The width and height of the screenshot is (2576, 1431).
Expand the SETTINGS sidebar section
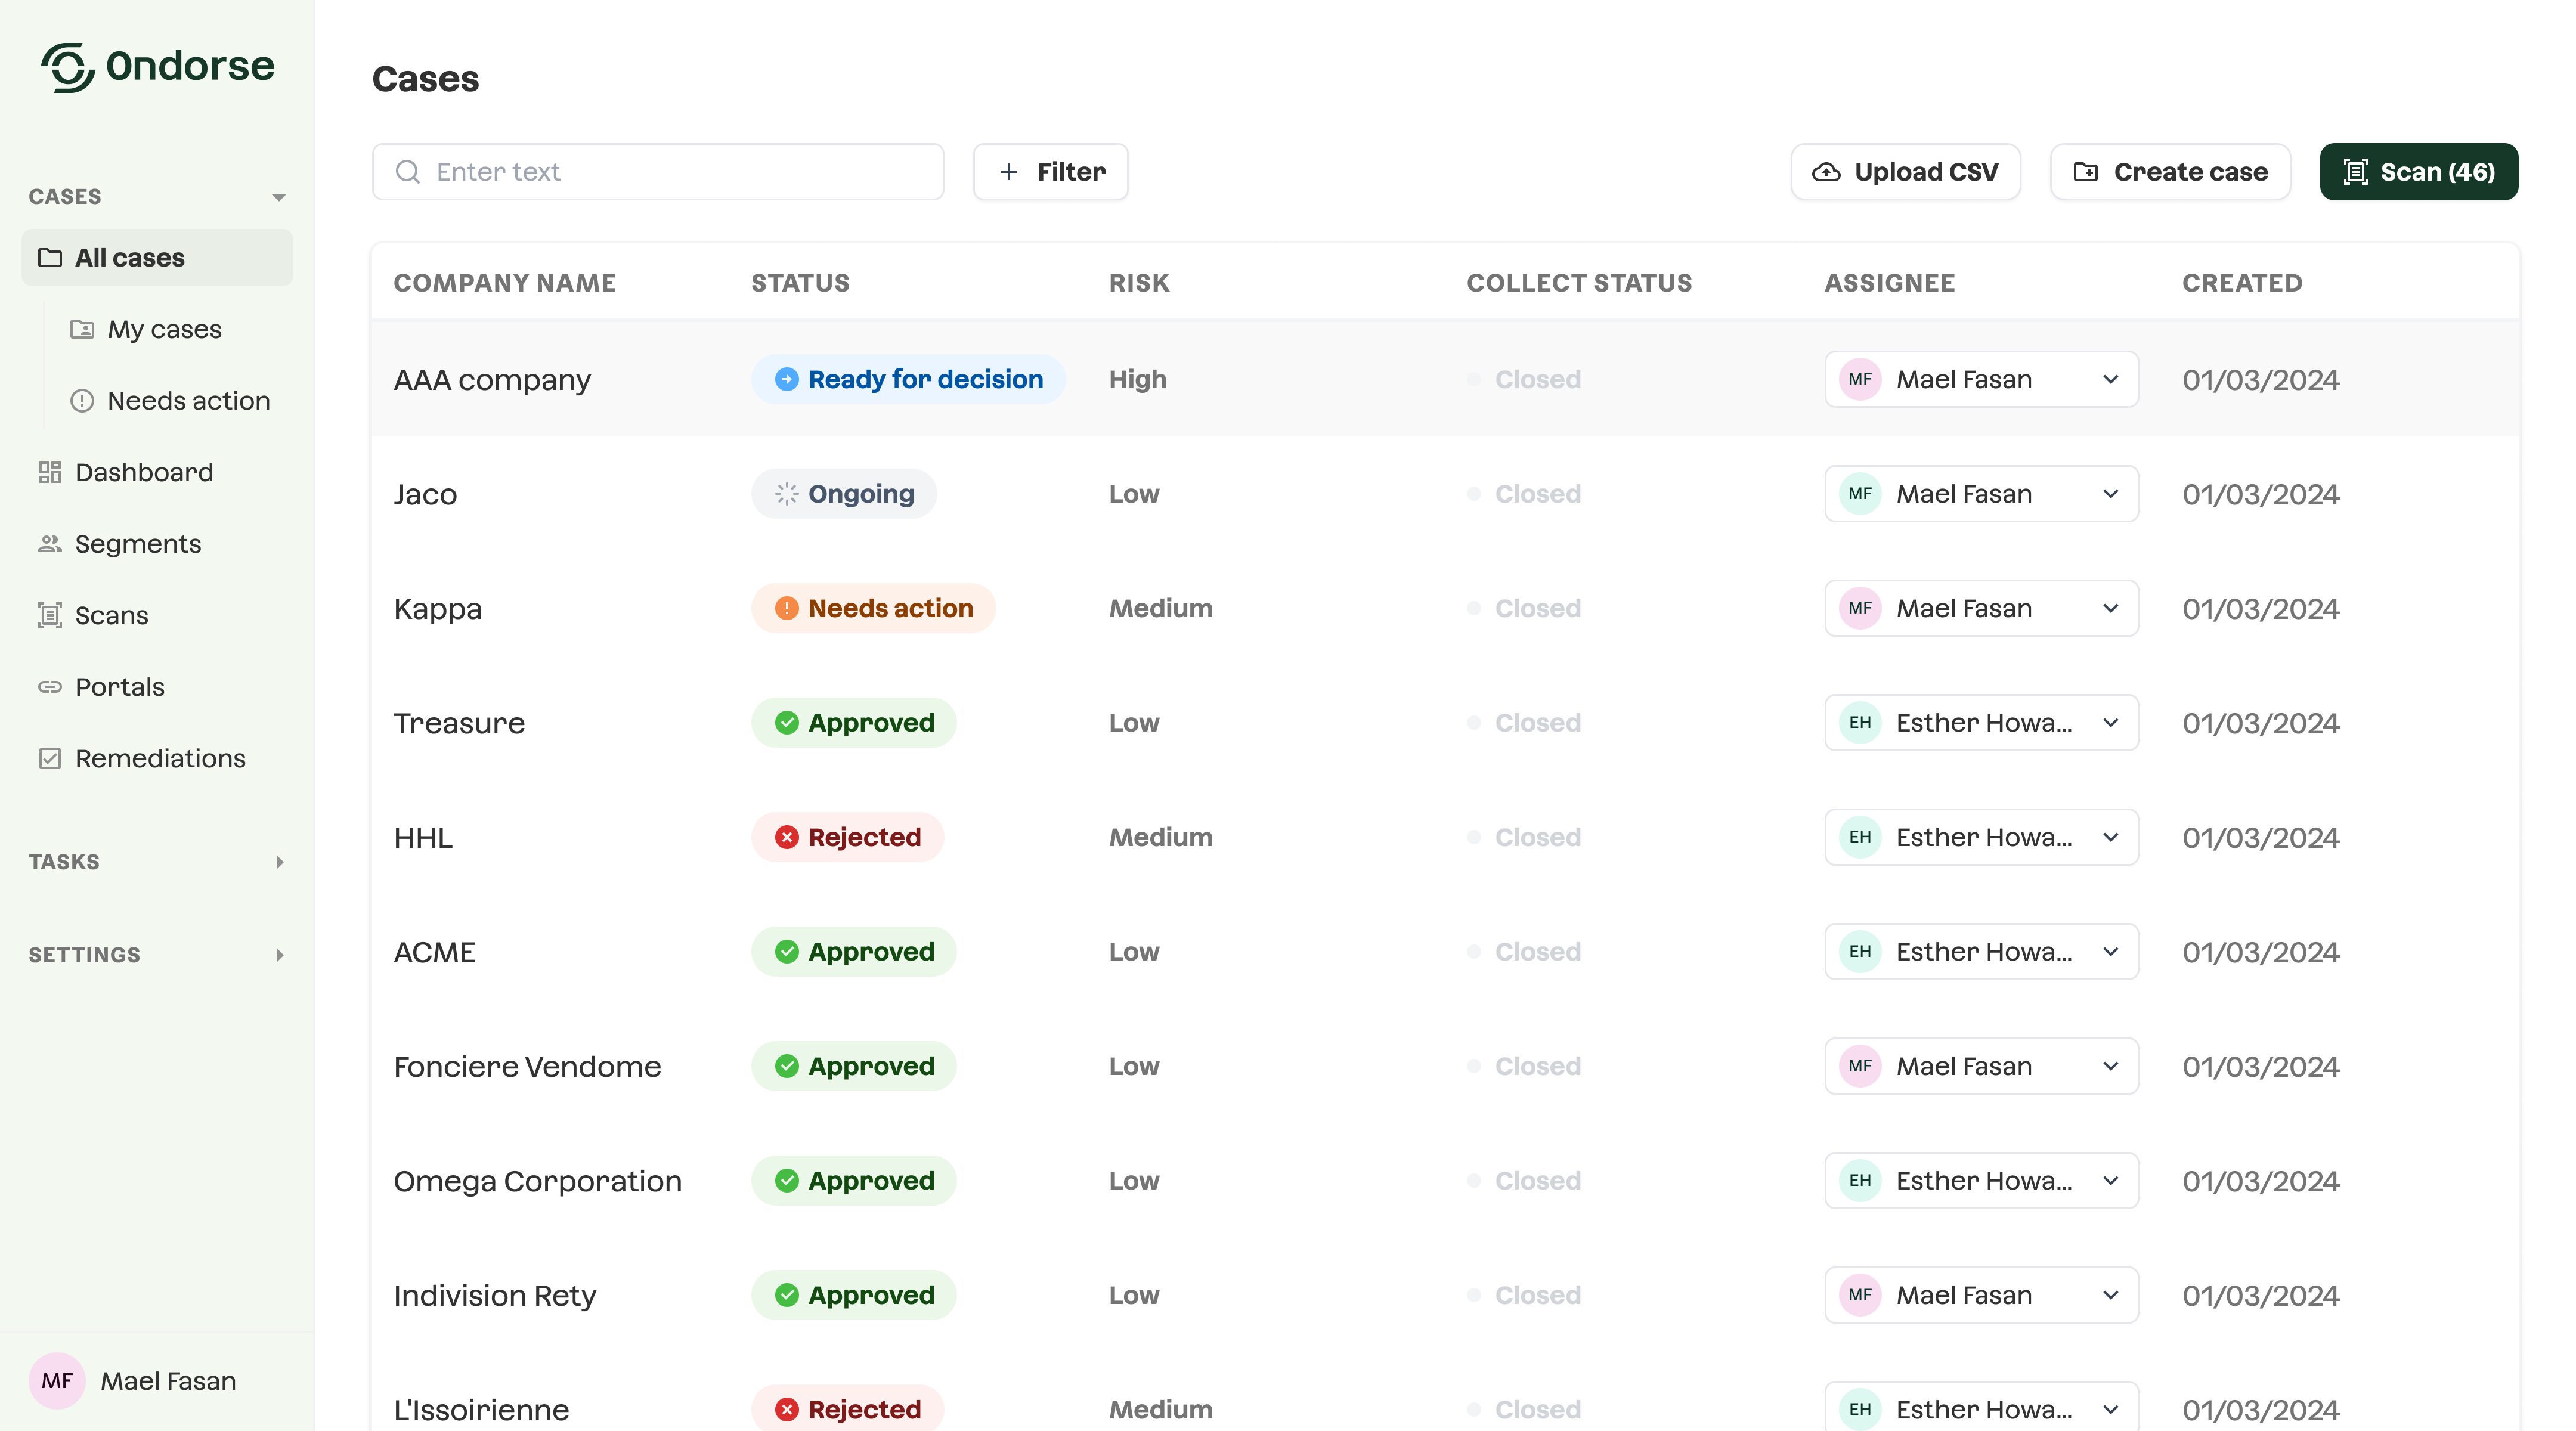coord(279,955)
